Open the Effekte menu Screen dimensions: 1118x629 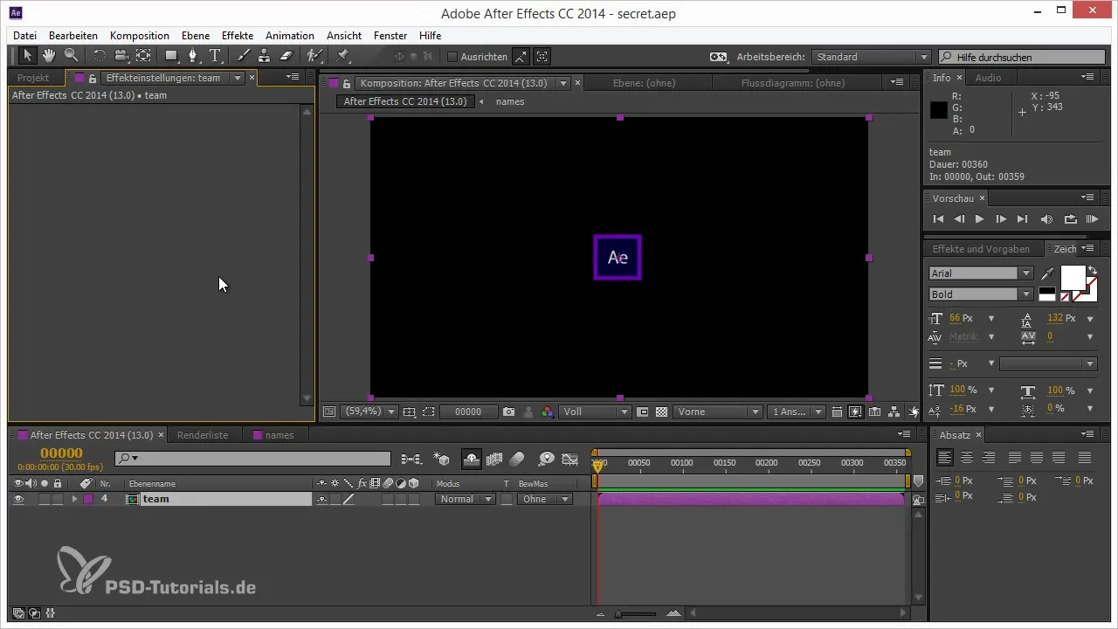coord(238,36)
